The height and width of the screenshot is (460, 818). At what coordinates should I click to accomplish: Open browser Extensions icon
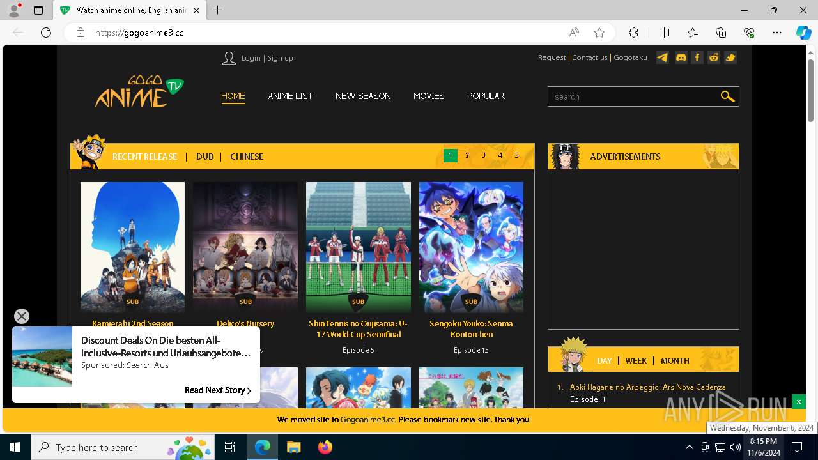point(633,33)
